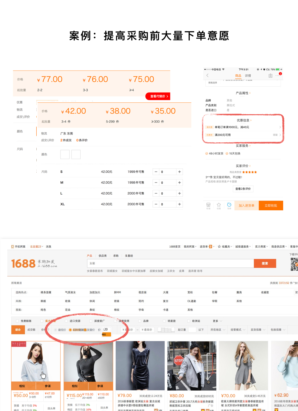Click the orange 搜索 button
298x411 pixels.
click(x=265, y=263)
